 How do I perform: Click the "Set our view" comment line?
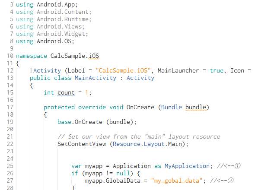pyautogui.click(x=139, y=137)
